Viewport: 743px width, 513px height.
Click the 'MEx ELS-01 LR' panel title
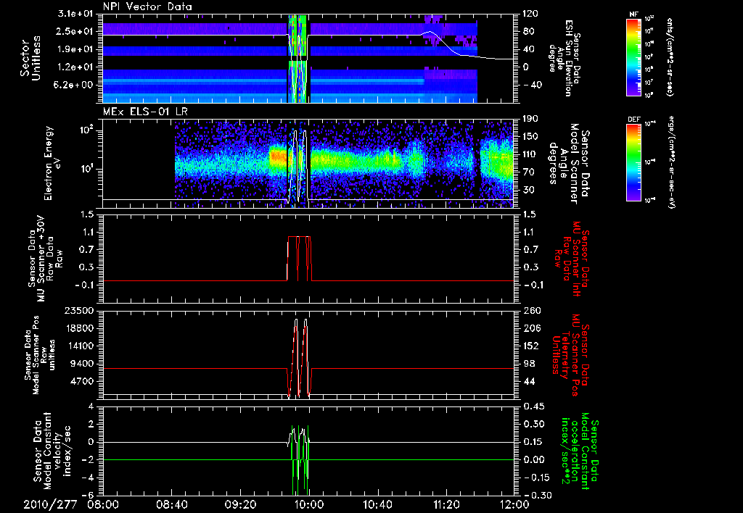[144, 112]
